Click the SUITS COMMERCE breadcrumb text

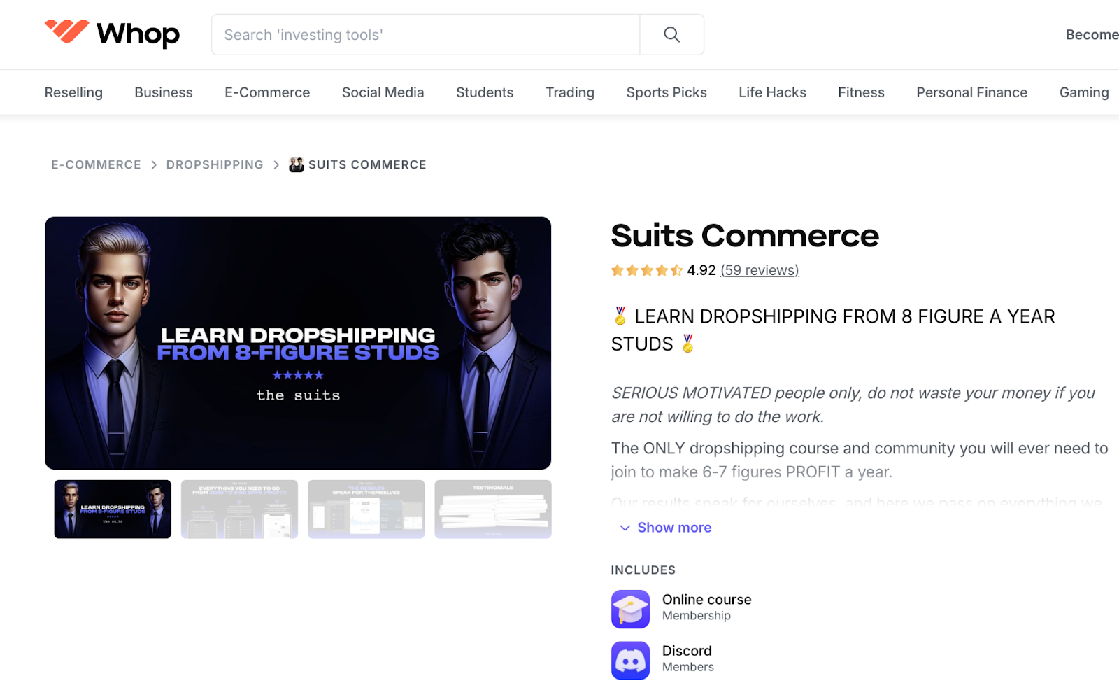pyautogui.click(x=367, y=164)
